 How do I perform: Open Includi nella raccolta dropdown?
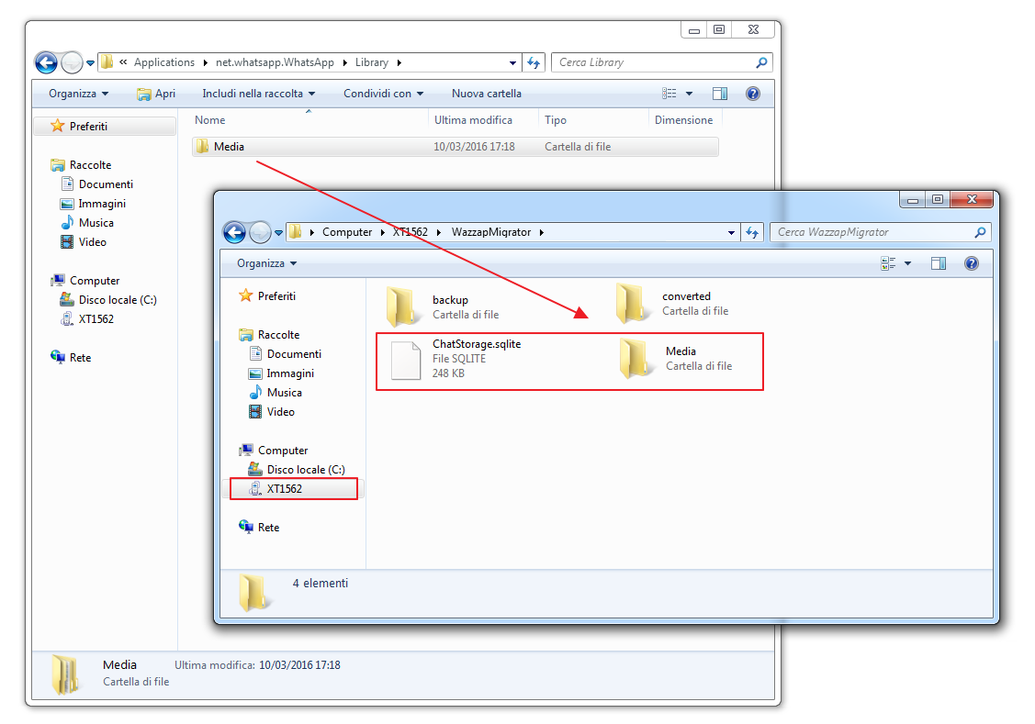tap(259, 94)
